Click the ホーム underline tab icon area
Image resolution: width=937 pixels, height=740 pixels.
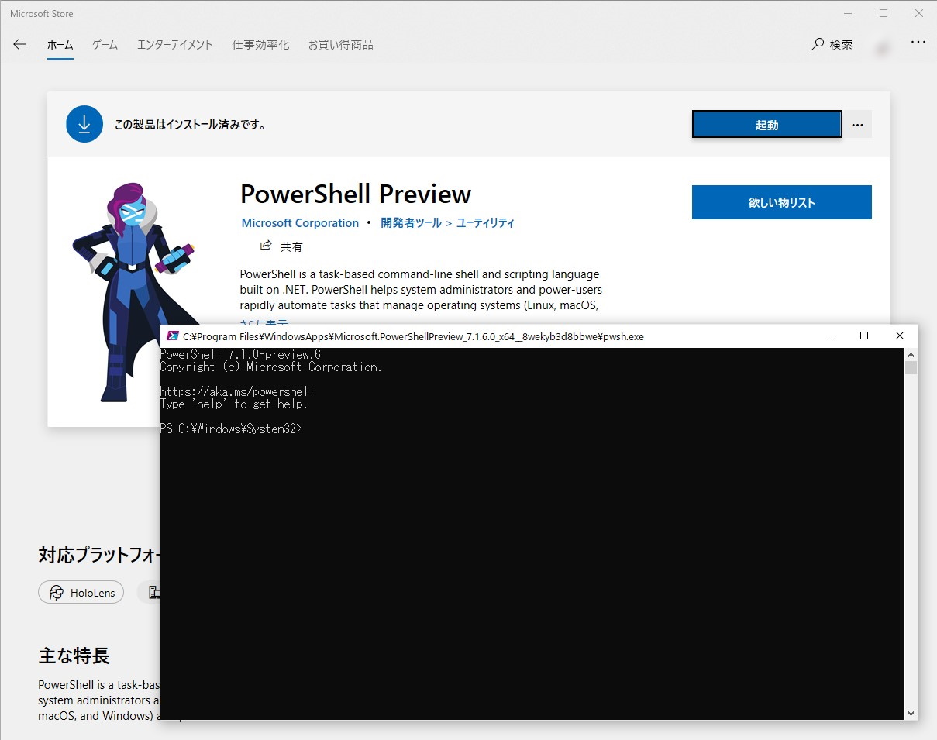[x=60, y=44]
